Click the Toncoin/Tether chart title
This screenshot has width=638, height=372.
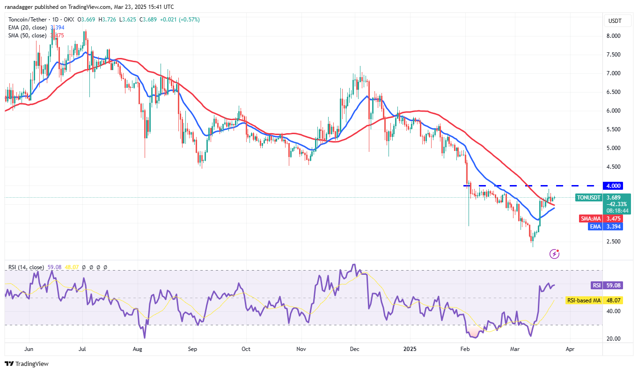click(29, 20)
